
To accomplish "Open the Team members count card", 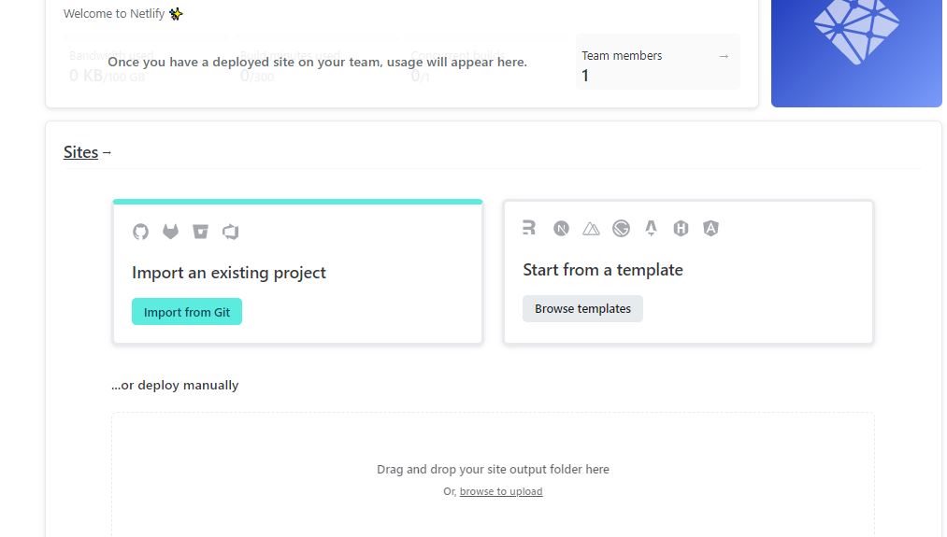I will [x=658, y=63].
